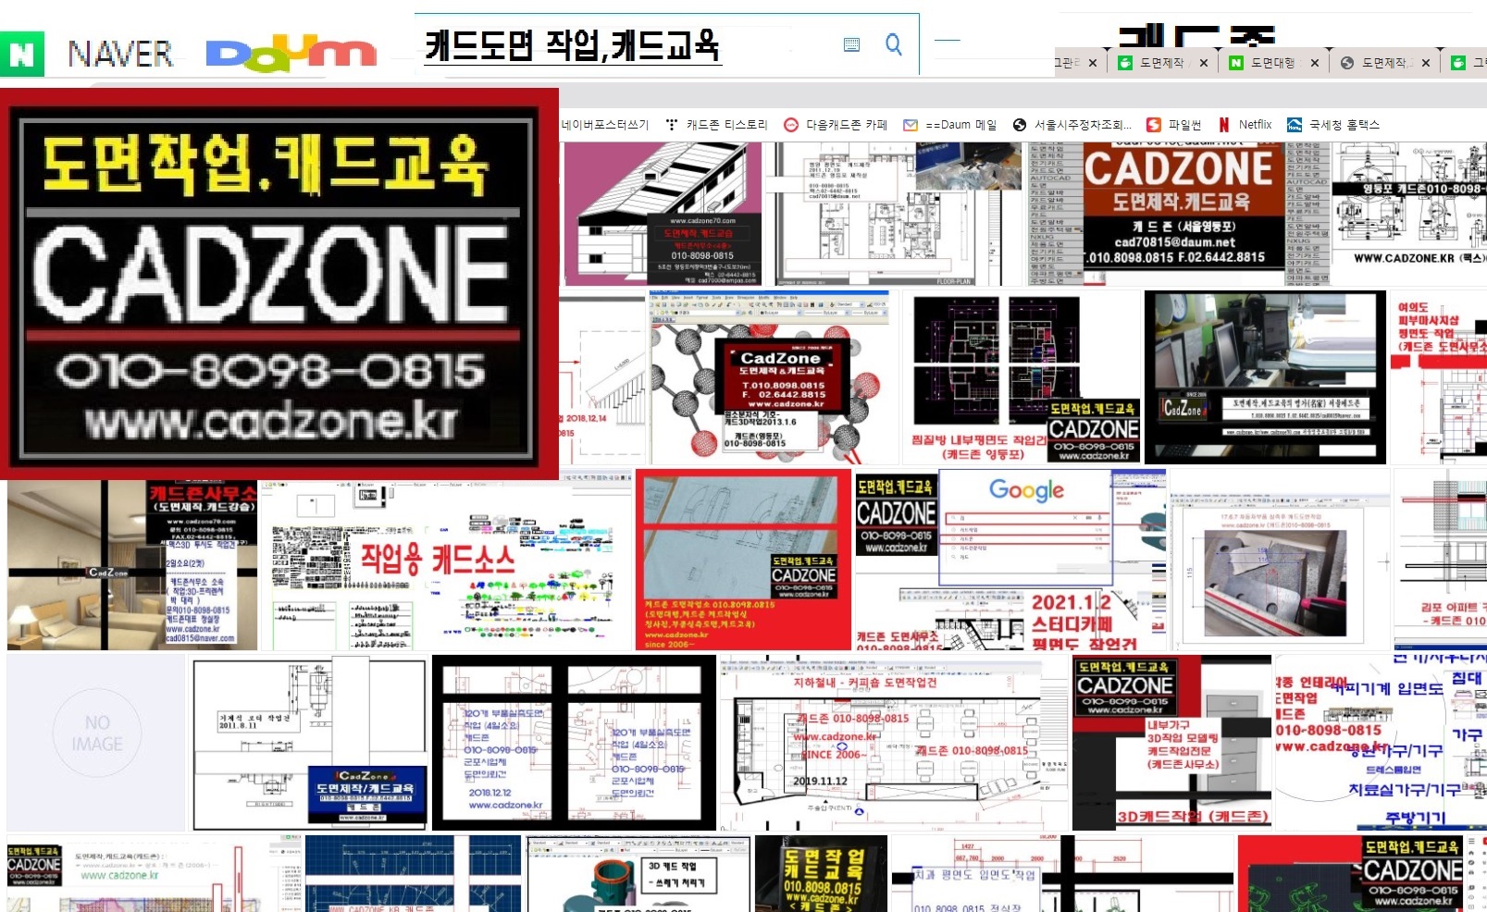The width and height of the screenshot is (1487, 912).
Task: Open the 김포 아파트 thumbnail
Action: 1440,559
